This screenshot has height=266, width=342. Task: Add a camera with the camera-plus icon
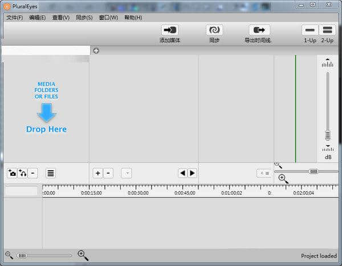click(12, 173)
